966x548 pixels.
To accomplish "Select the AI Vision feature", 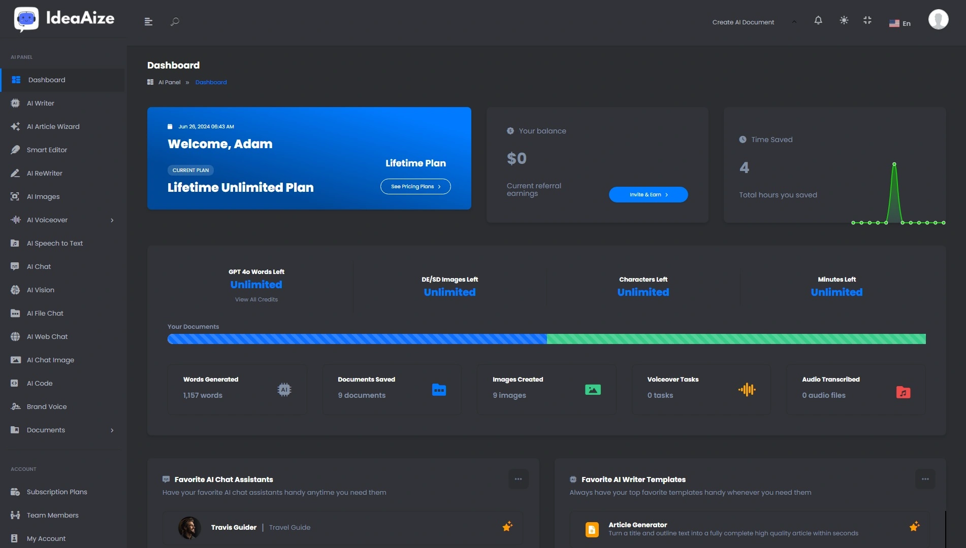I will coord(41,290).
